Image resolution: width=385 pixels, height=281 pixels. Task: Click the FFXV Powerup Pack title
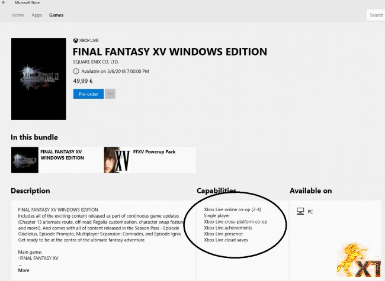(154, 152)
